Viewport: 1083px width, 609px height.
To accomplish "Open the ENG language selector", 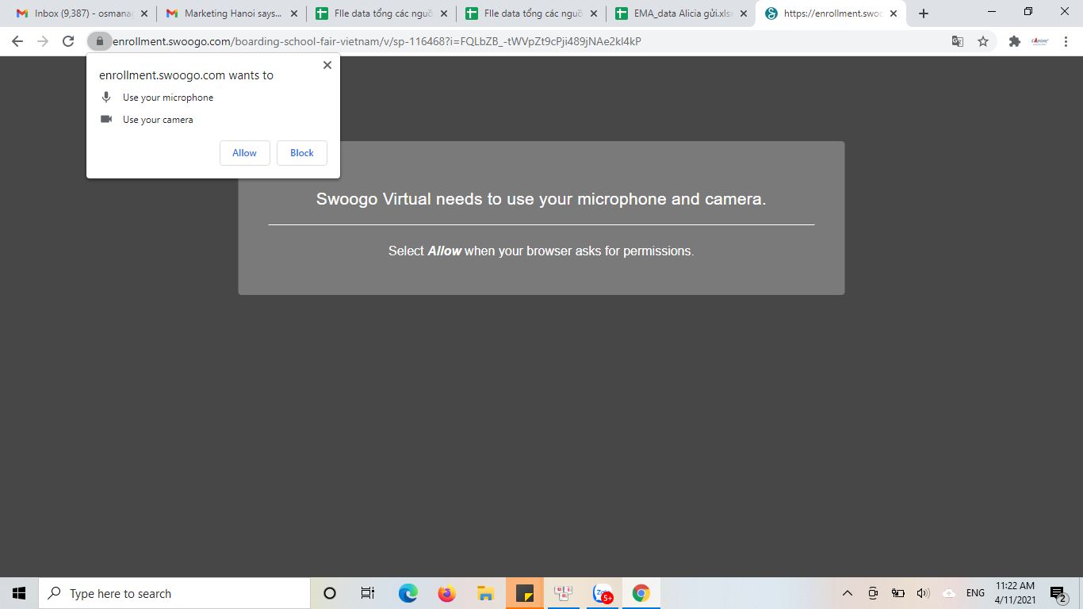I will tap(975, 593).
